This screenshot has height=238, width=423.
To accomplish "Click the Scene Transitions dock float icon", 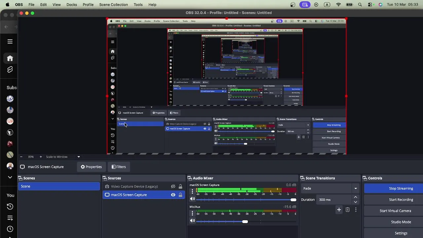I will coord(302,178).
